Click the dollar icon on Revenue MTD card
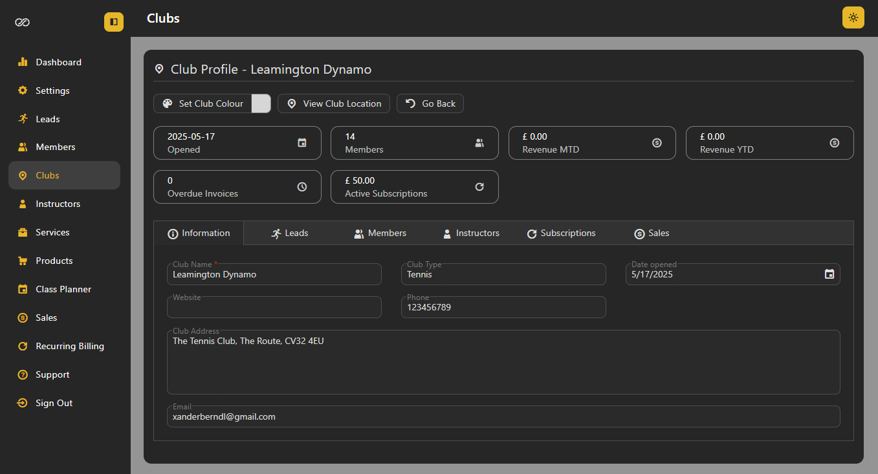 (x=657, y=143)
